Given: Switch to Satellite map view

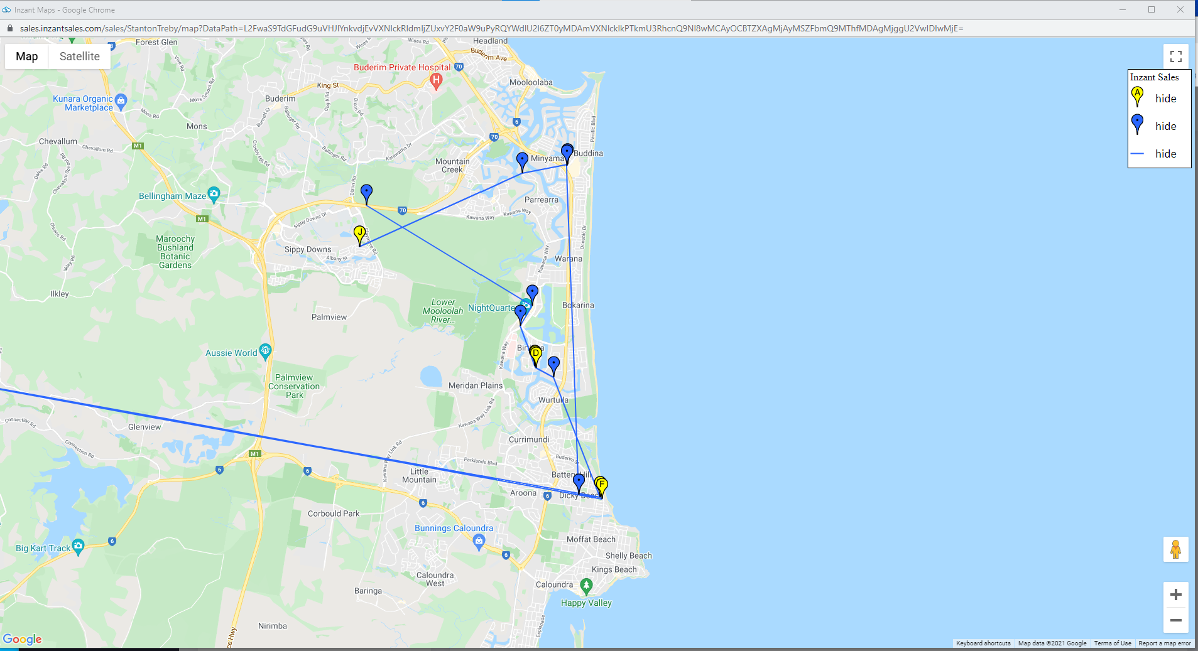Looking at the screenshot, I should [79, 56].
